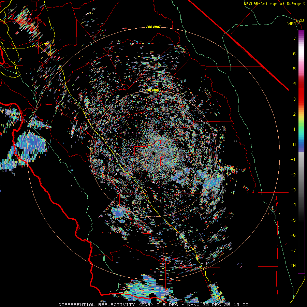Screen dimensions: 307x307
Task: Click the "2" tick label on the color scale
Action: [x=294, y=114]
